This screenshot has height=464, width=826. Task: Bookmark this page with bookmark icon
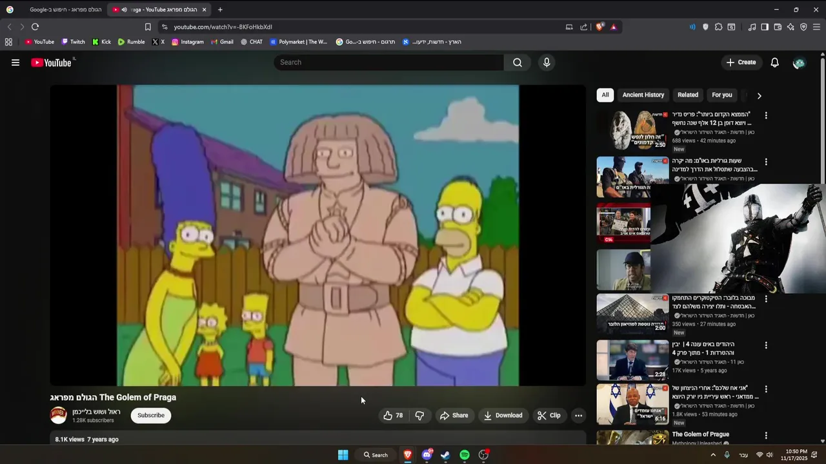[x=148, y=27]
